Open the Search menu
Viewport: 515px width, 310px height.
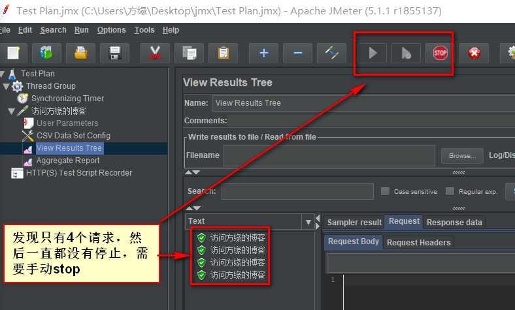point(53,30)
